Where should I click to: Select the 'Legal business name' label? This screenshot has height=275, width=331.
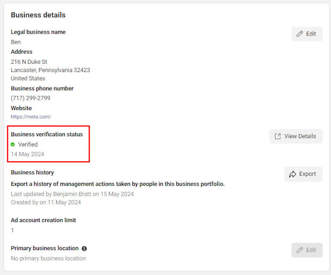click(x=38, y=32)
